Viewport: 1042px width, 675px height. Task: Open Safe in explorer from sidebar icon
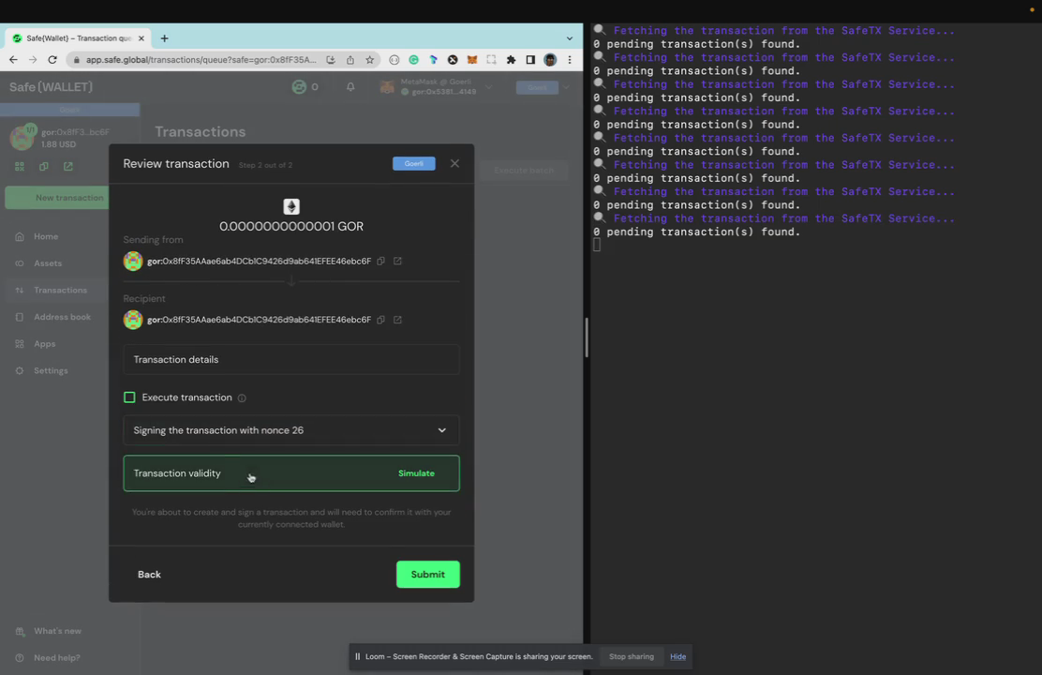[68, 166]
